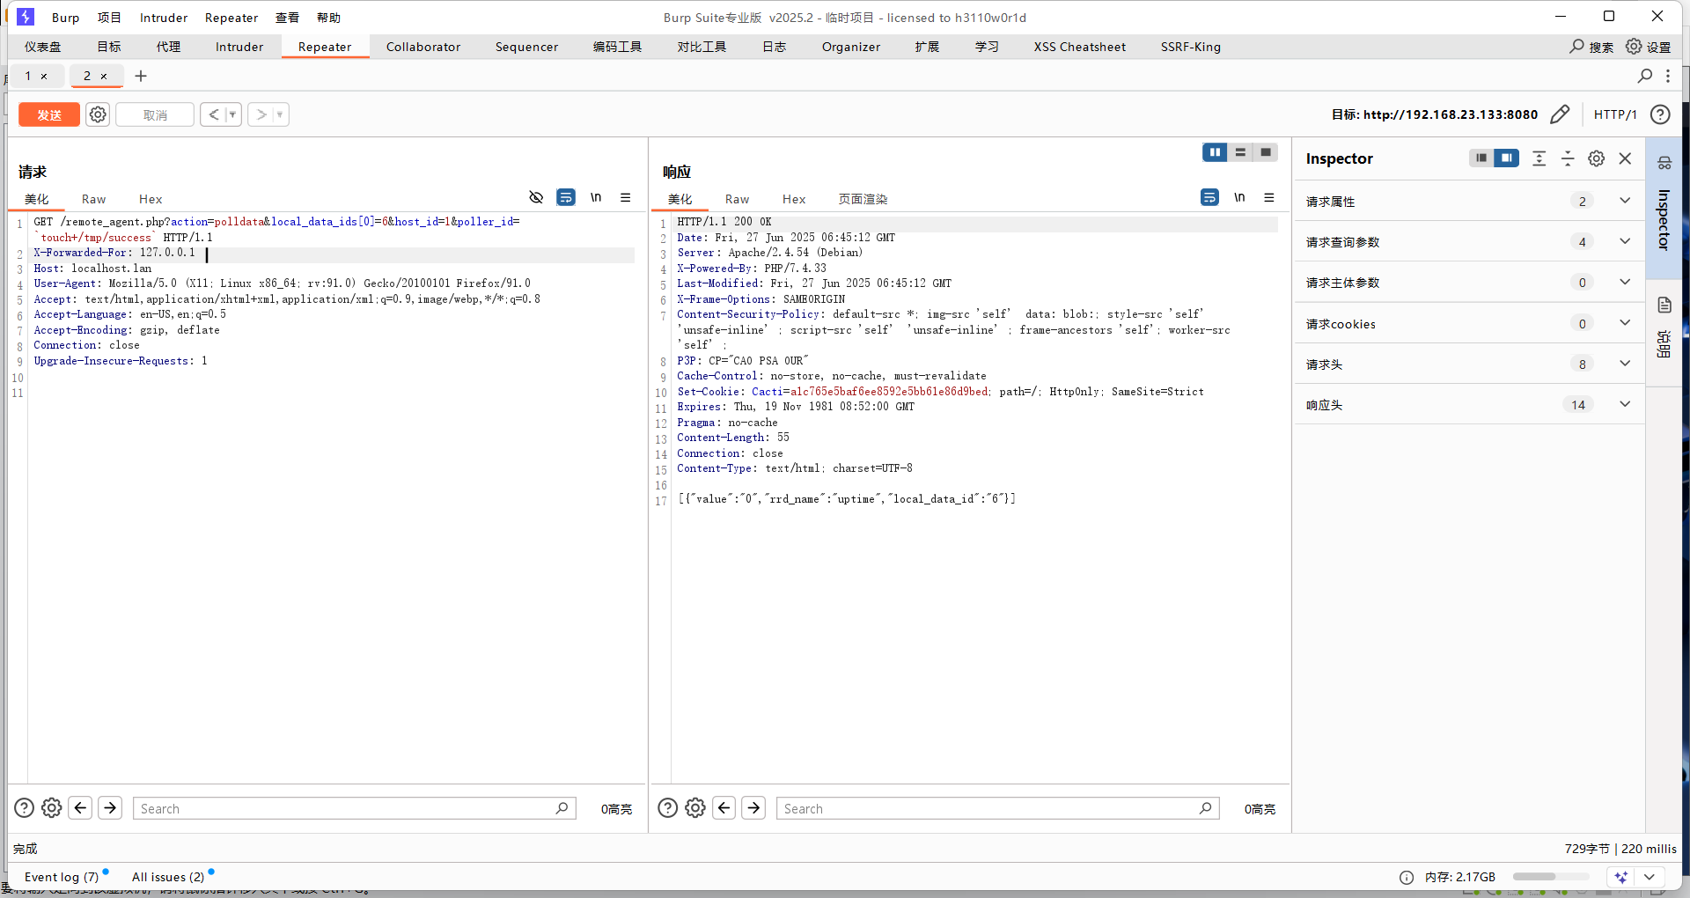
Task: Open response panel hamburger menu
Action: tap(1269, 197)
